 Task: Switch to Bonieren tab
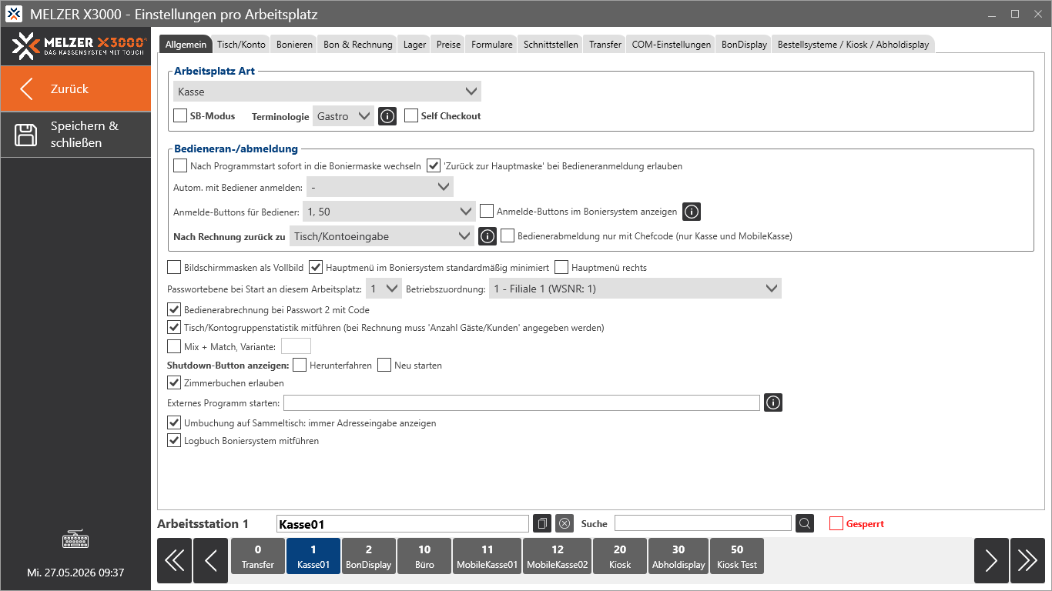click(x=294, y=45)
